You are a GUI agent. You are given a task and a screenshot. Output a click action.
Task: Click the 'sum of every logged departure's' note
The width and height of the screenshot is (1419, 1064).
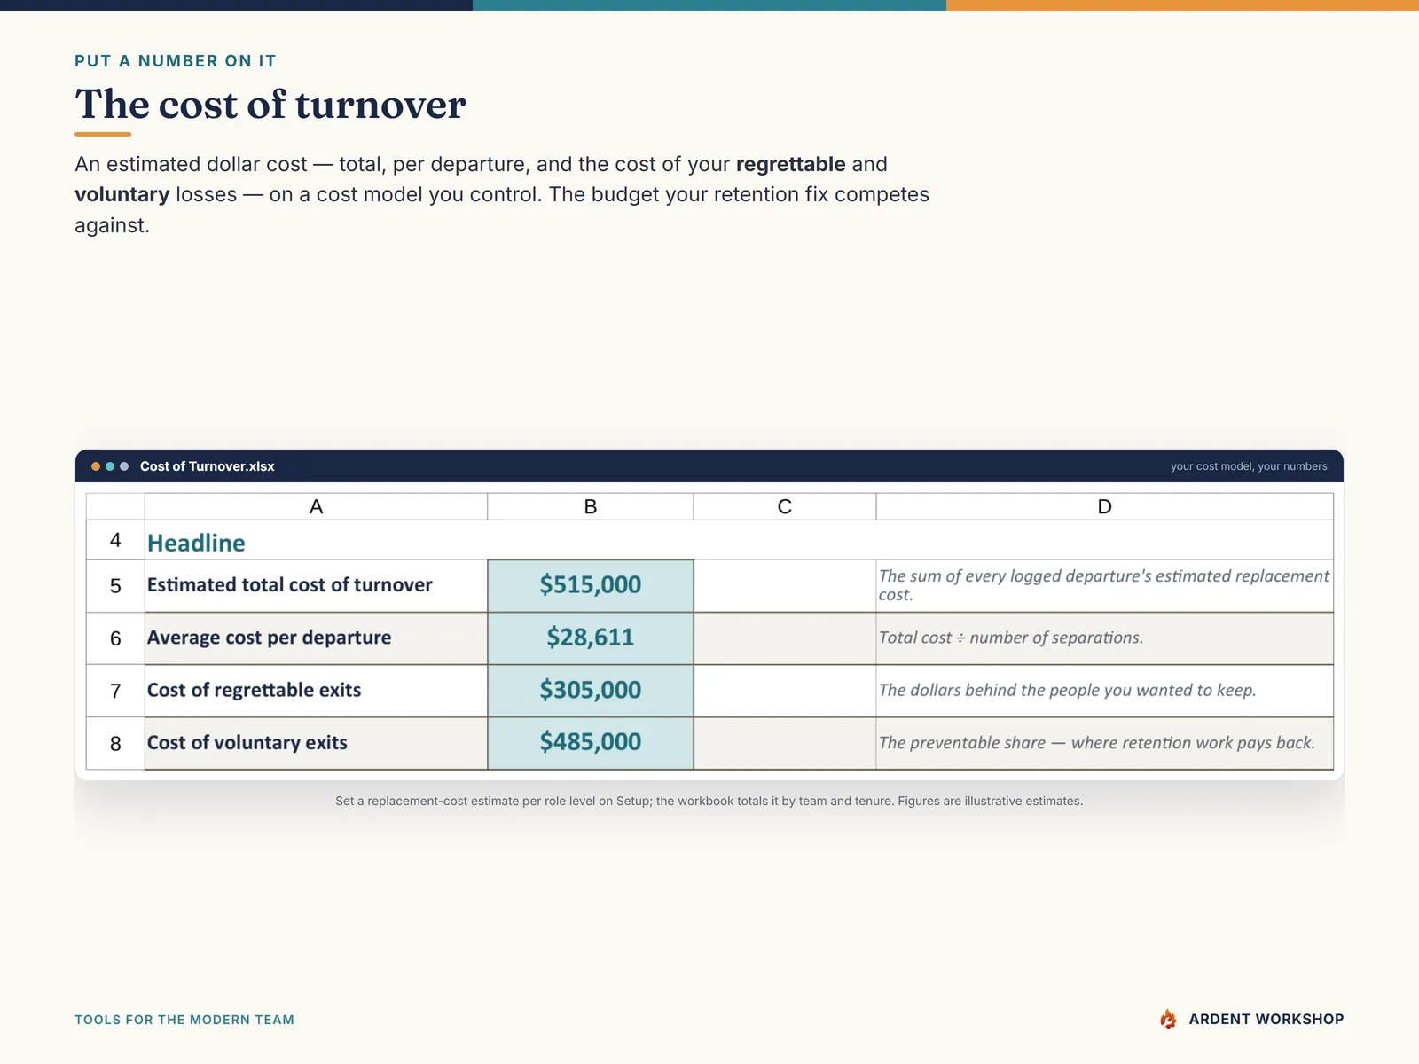coord(1105,585)
